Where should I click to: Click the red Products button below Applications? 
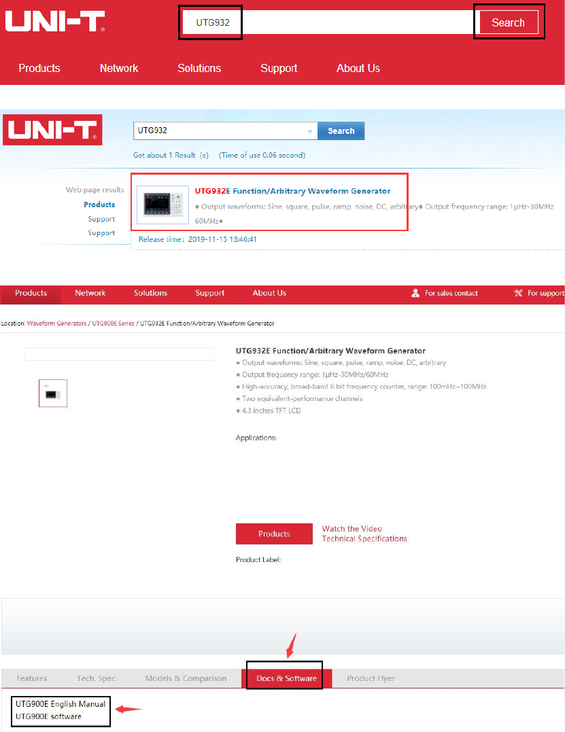[274, 534]
